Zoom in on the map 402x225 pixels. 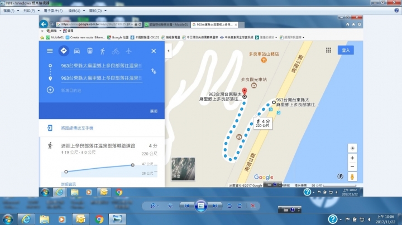point(352,158)
